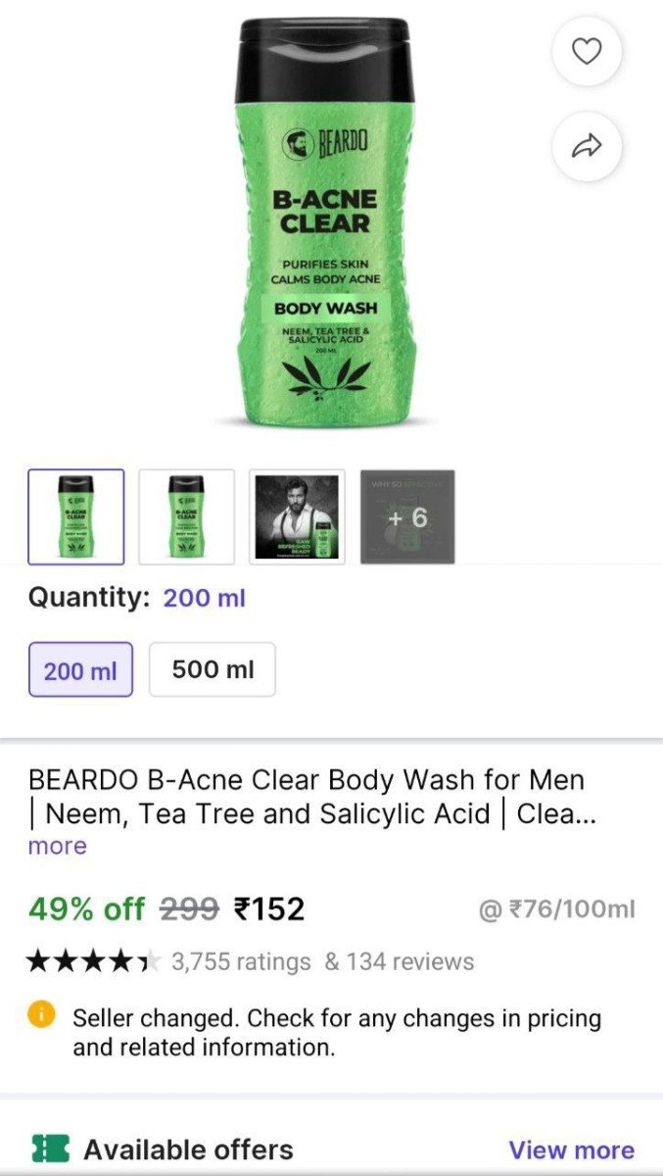Open the 3,755 ratings link
Screen dimensions: 663x1176
[x=241, y=961]
